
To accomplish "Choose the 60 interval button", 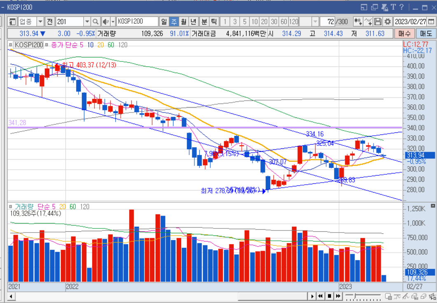I will point(284,21).
